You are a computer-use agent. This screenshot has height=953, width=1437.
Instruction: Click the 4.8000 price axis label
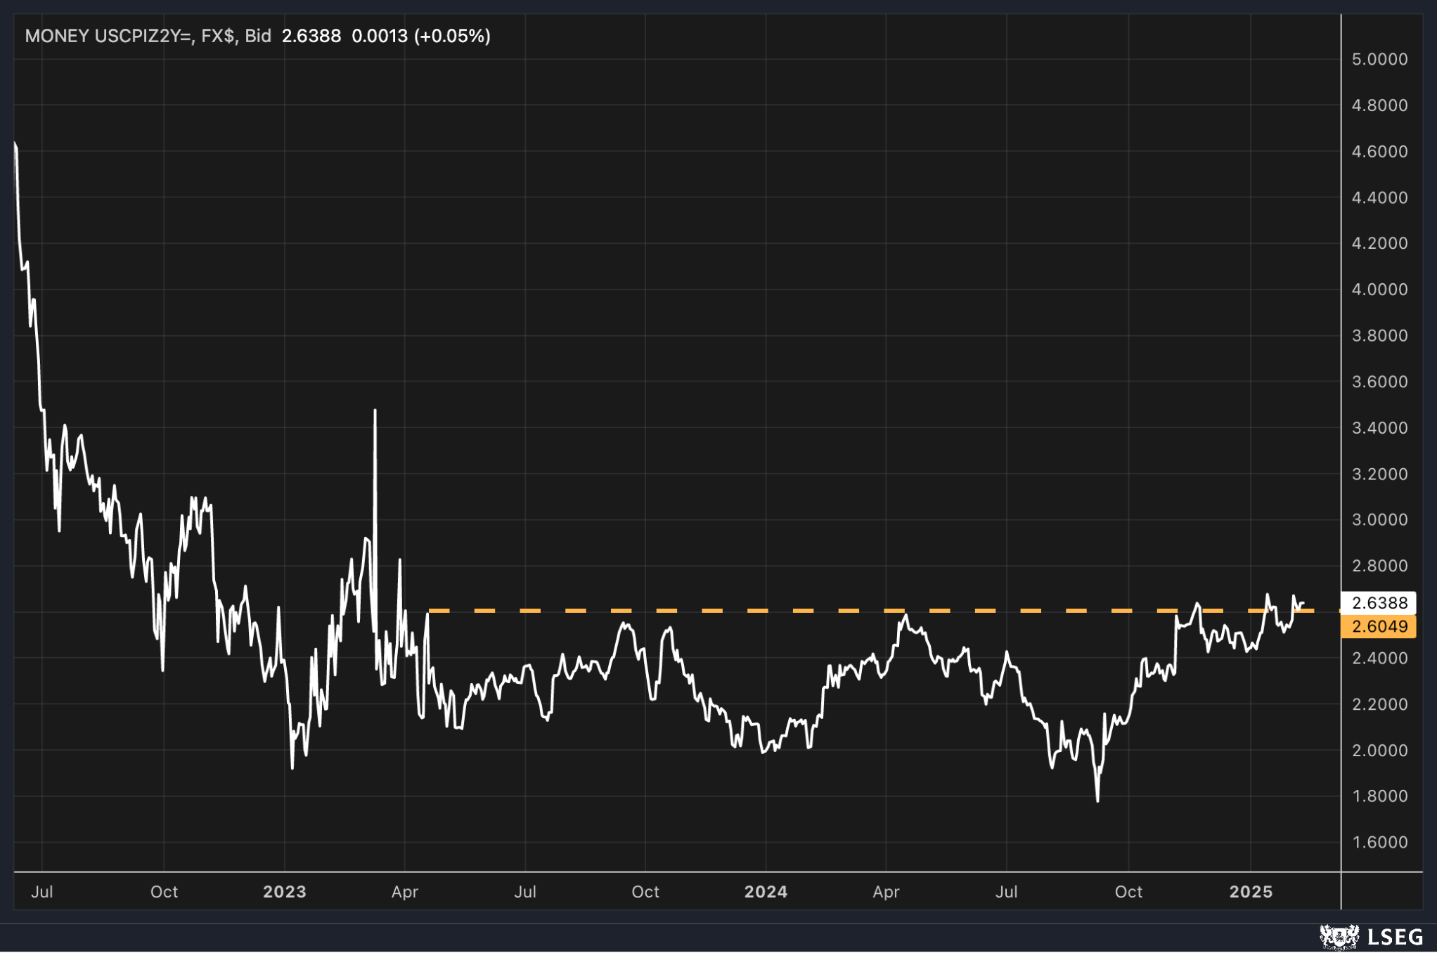tap(1379, 105)
